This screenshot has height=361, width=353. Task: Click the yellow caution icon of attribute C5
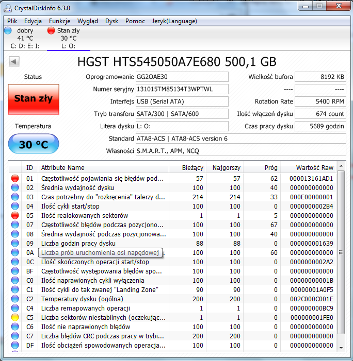[15, 318]
